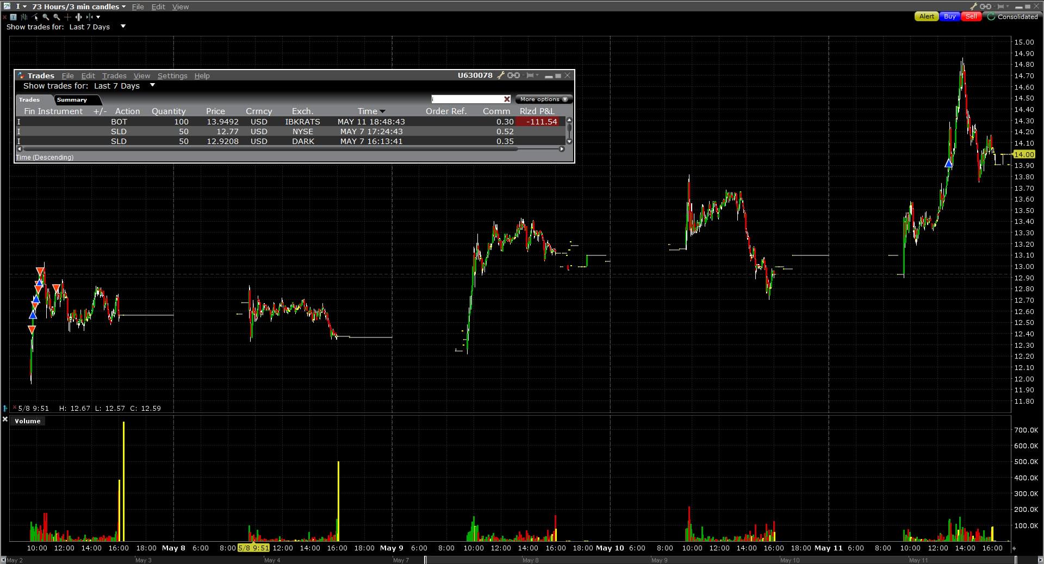The image size is (1044, 564).
Task: Activate the crosshair tool icon
Action: click(67, 17)
